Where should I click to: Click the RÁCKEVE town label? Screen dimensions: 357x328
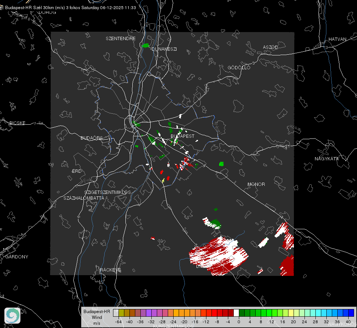(x=110, y=270)
